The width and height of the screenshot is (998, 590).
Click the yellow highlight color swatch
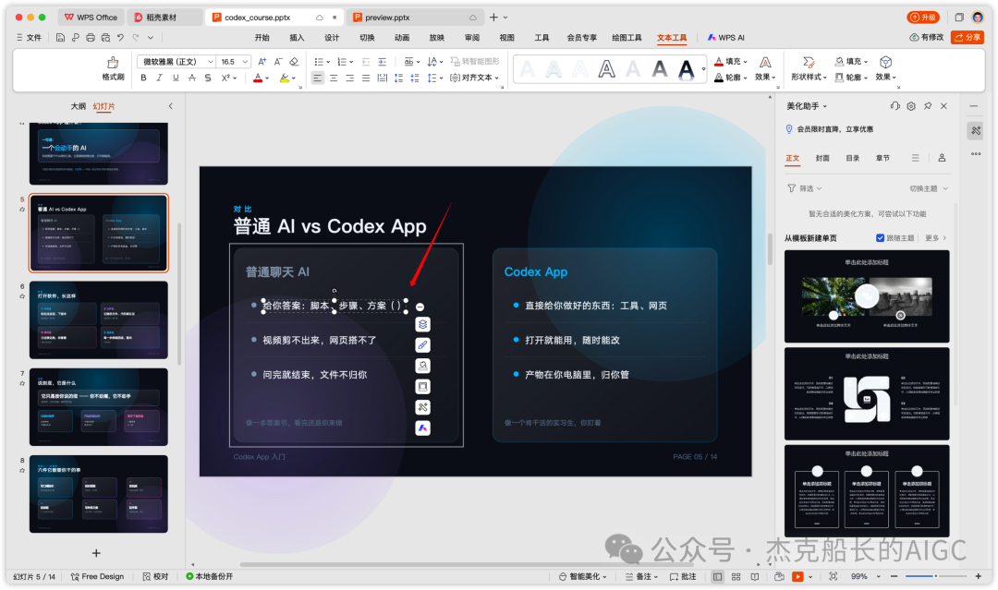pos(284,78)
